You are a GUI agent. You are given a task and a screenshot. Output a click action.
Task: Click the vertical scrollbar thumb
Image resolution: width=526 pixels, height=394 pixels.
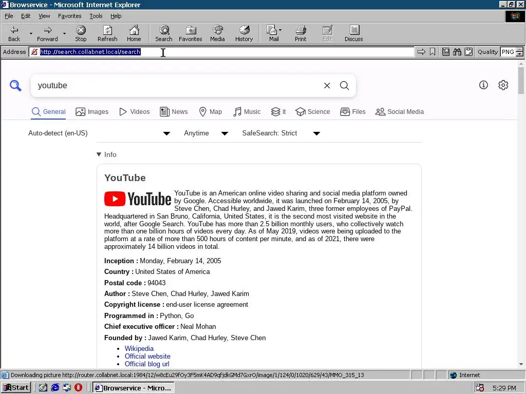tap(521, 81)
